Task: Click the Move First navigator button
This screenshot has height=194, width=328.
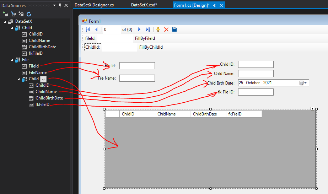Action: pos(88,29)
